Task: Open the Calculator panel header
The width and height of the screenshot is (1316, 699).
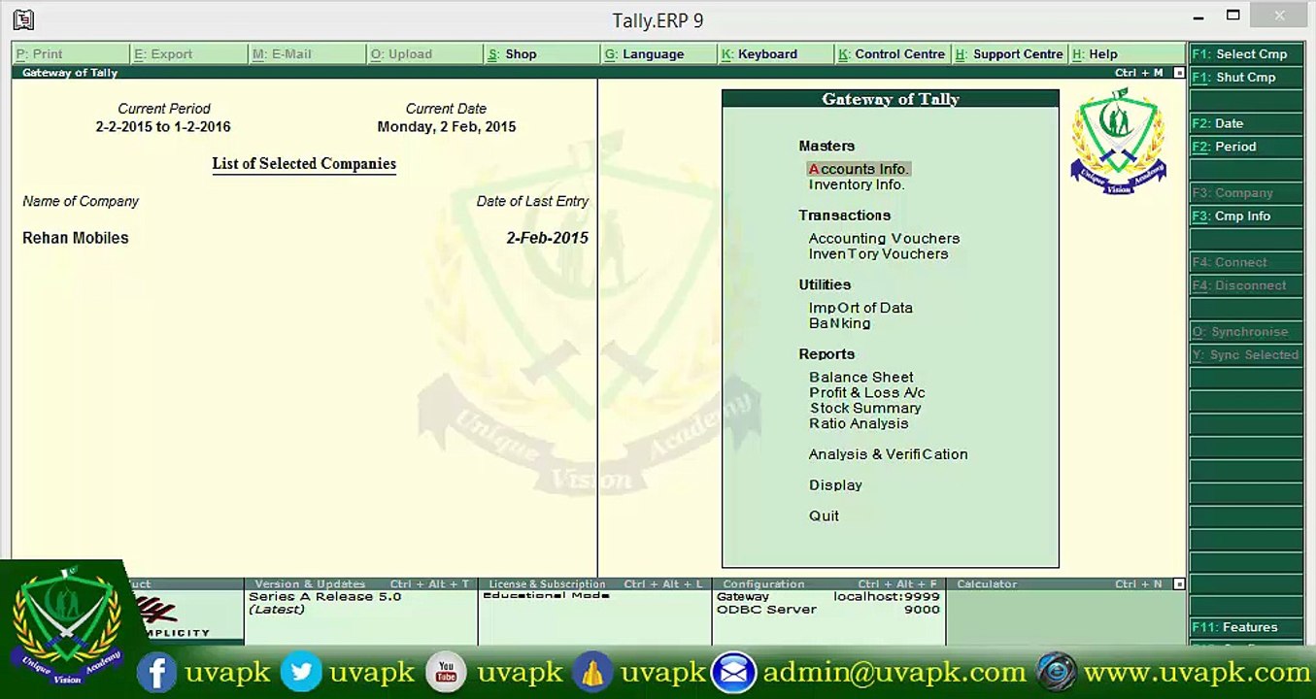Action: tap(1061, 584)
